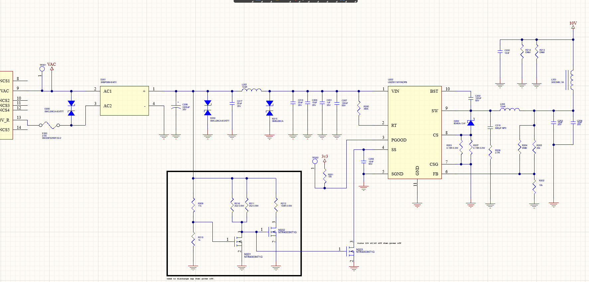Select output inductor L200 12uH
The image size is (589, 282).
coord(510,109)
